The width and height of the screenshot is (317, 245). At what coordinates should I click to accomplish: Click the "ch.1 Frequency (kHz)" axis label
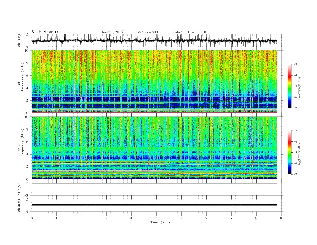coord(21,77)
